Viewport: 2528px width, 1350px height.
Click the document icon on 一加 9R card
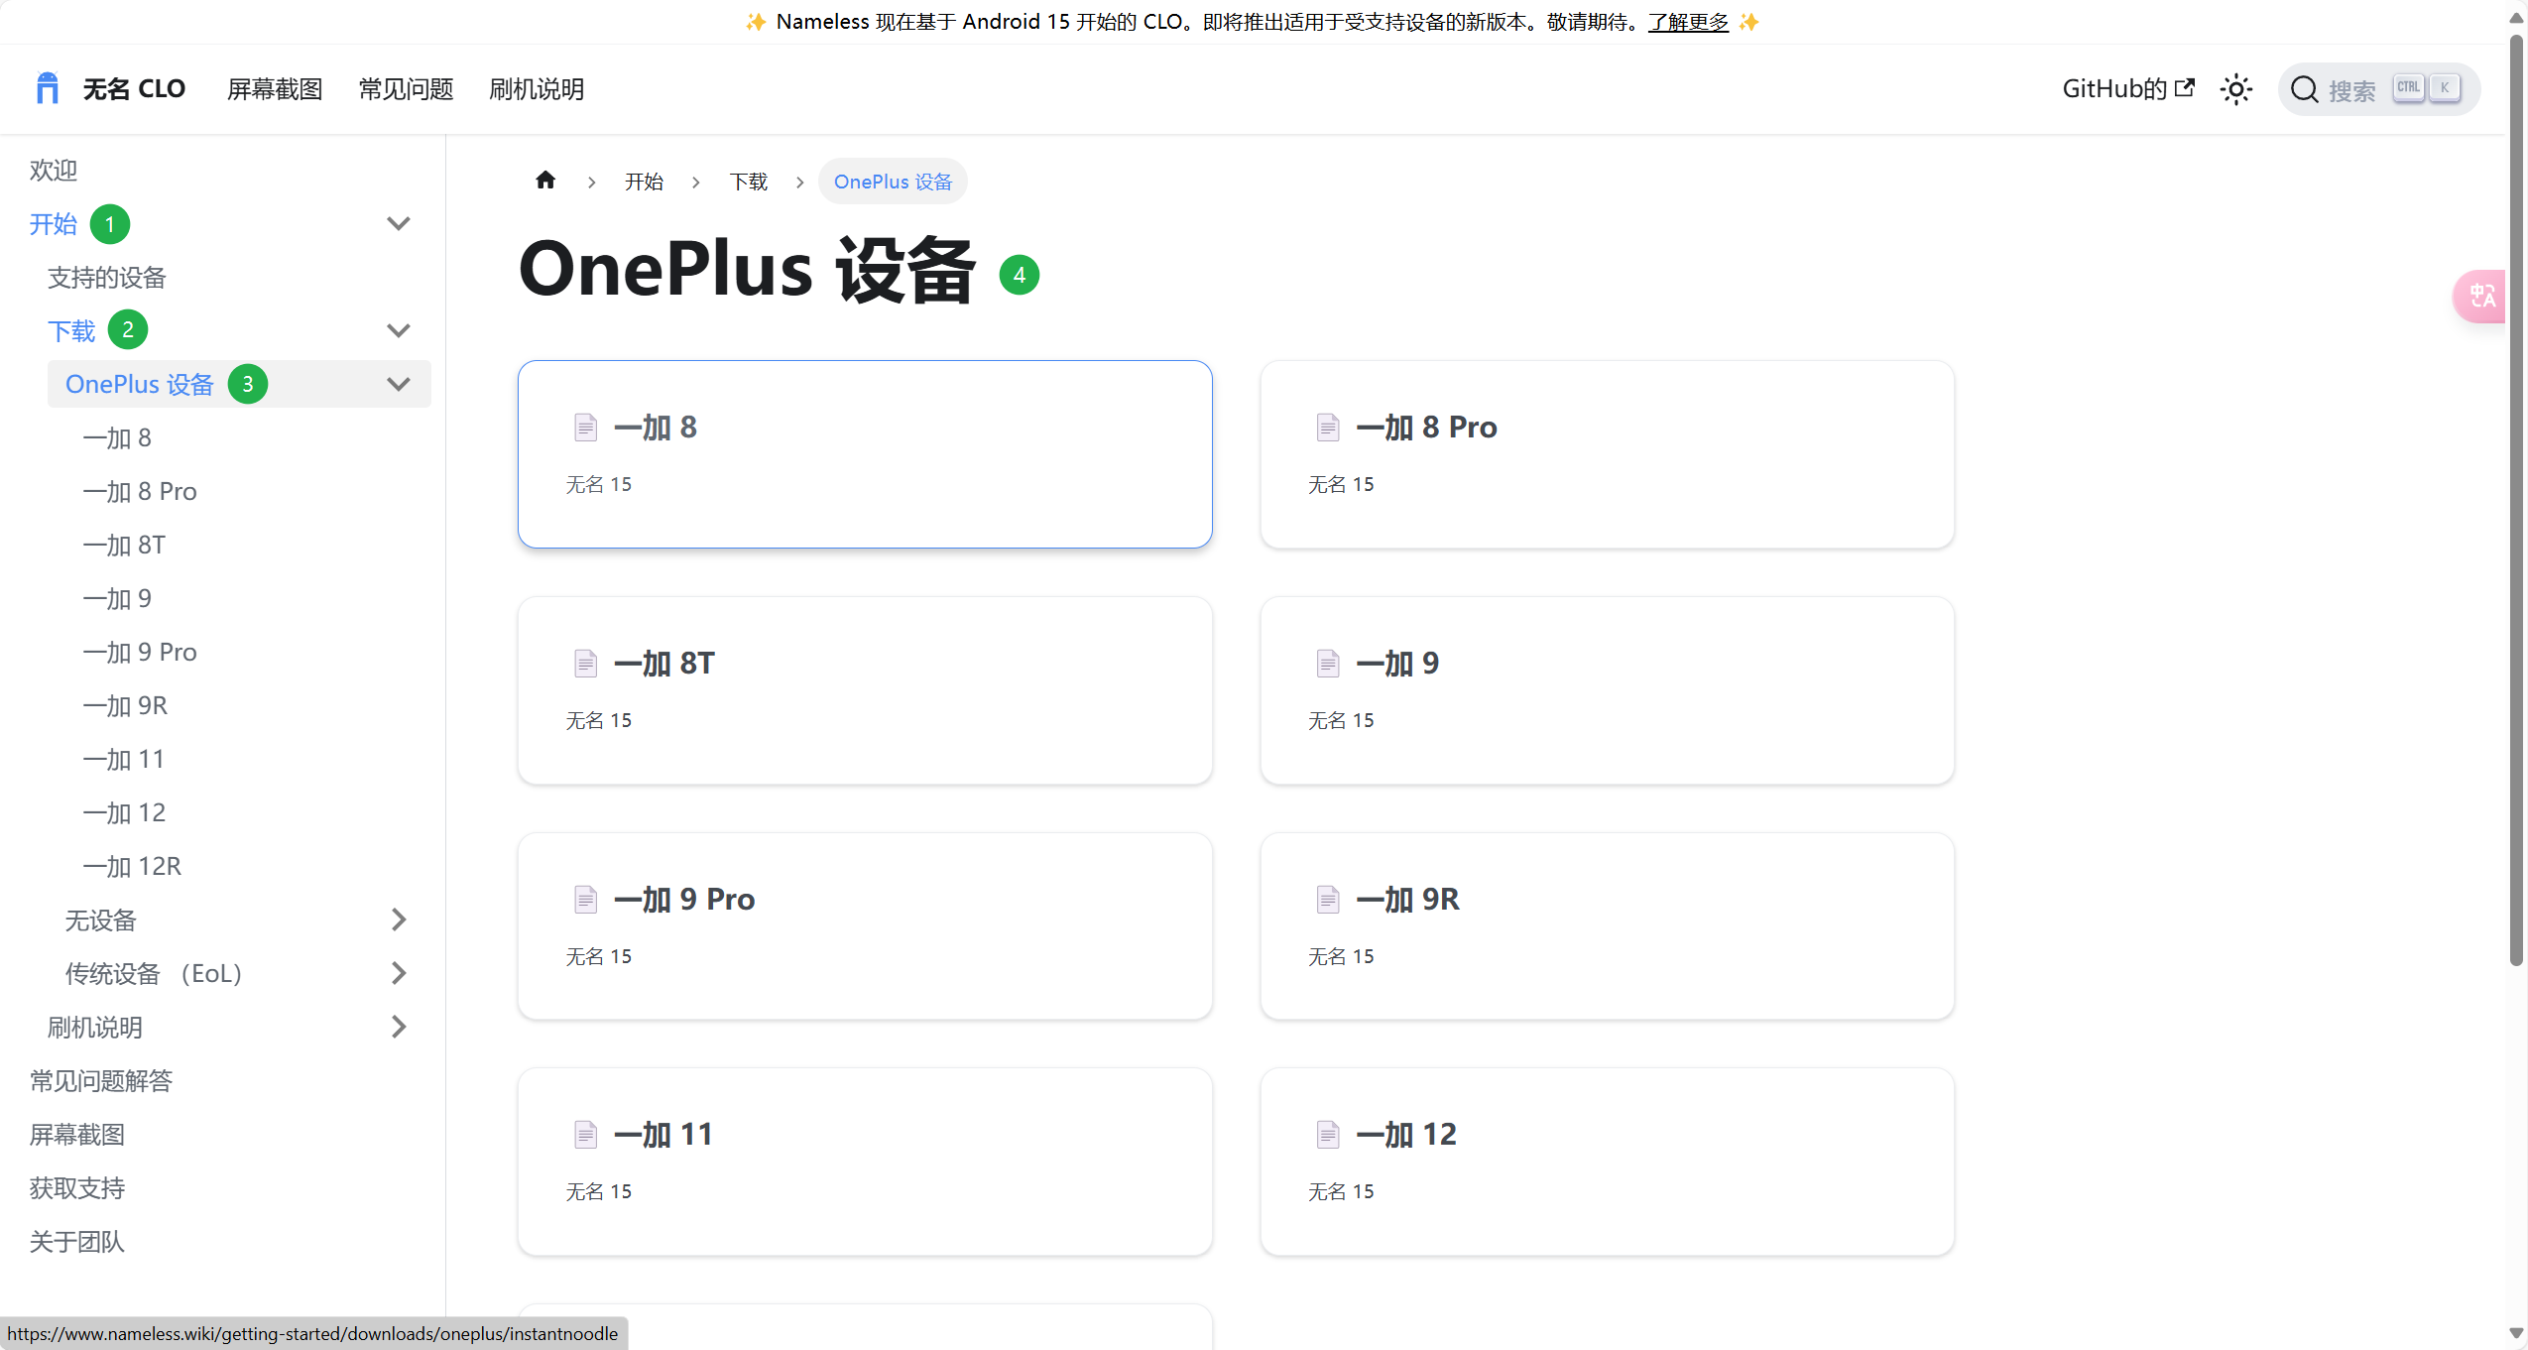tap(1328, 900)
